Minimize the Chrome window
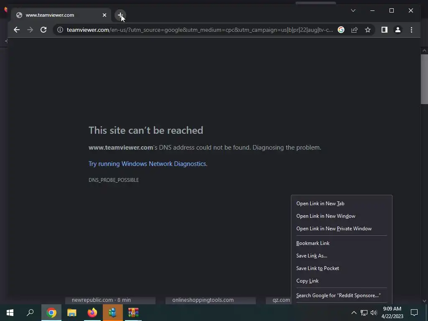428x321 pixels. [x=372, y=10]
